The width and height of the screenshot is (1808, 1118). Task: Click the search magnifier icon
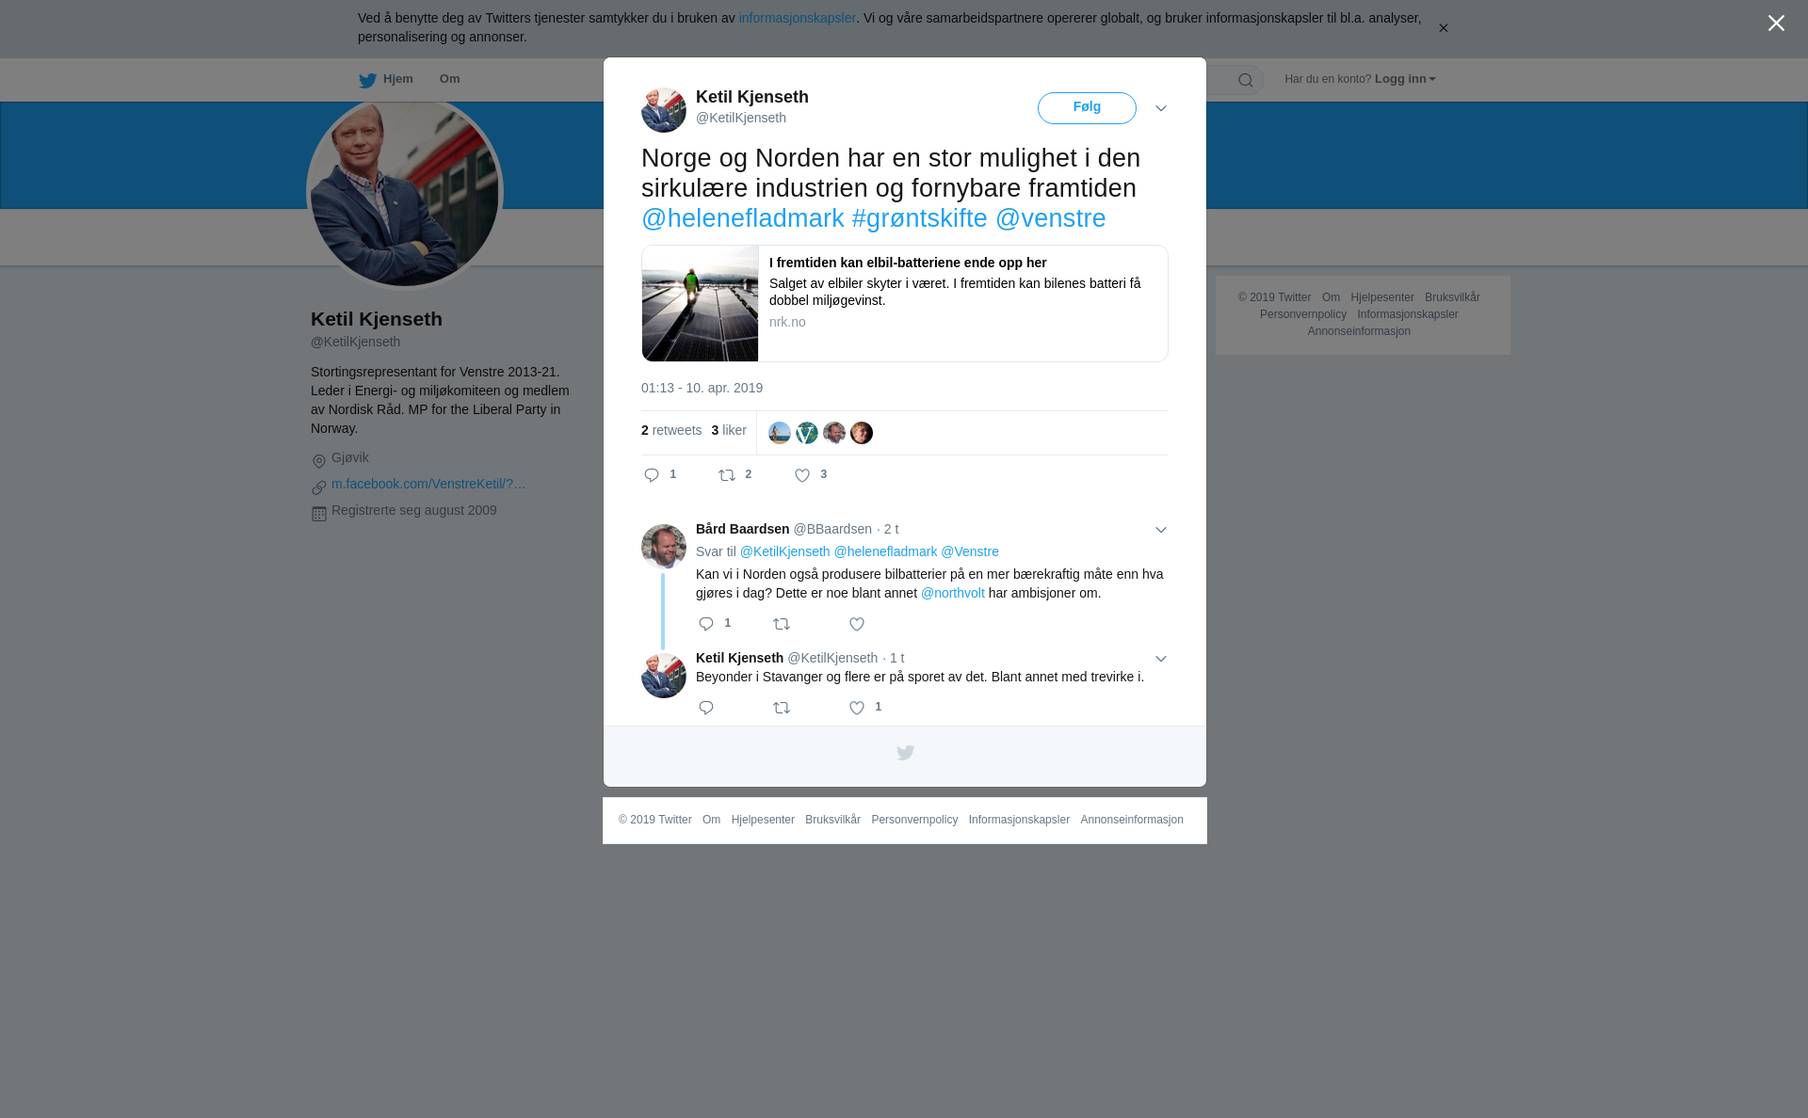point(1246,80)
